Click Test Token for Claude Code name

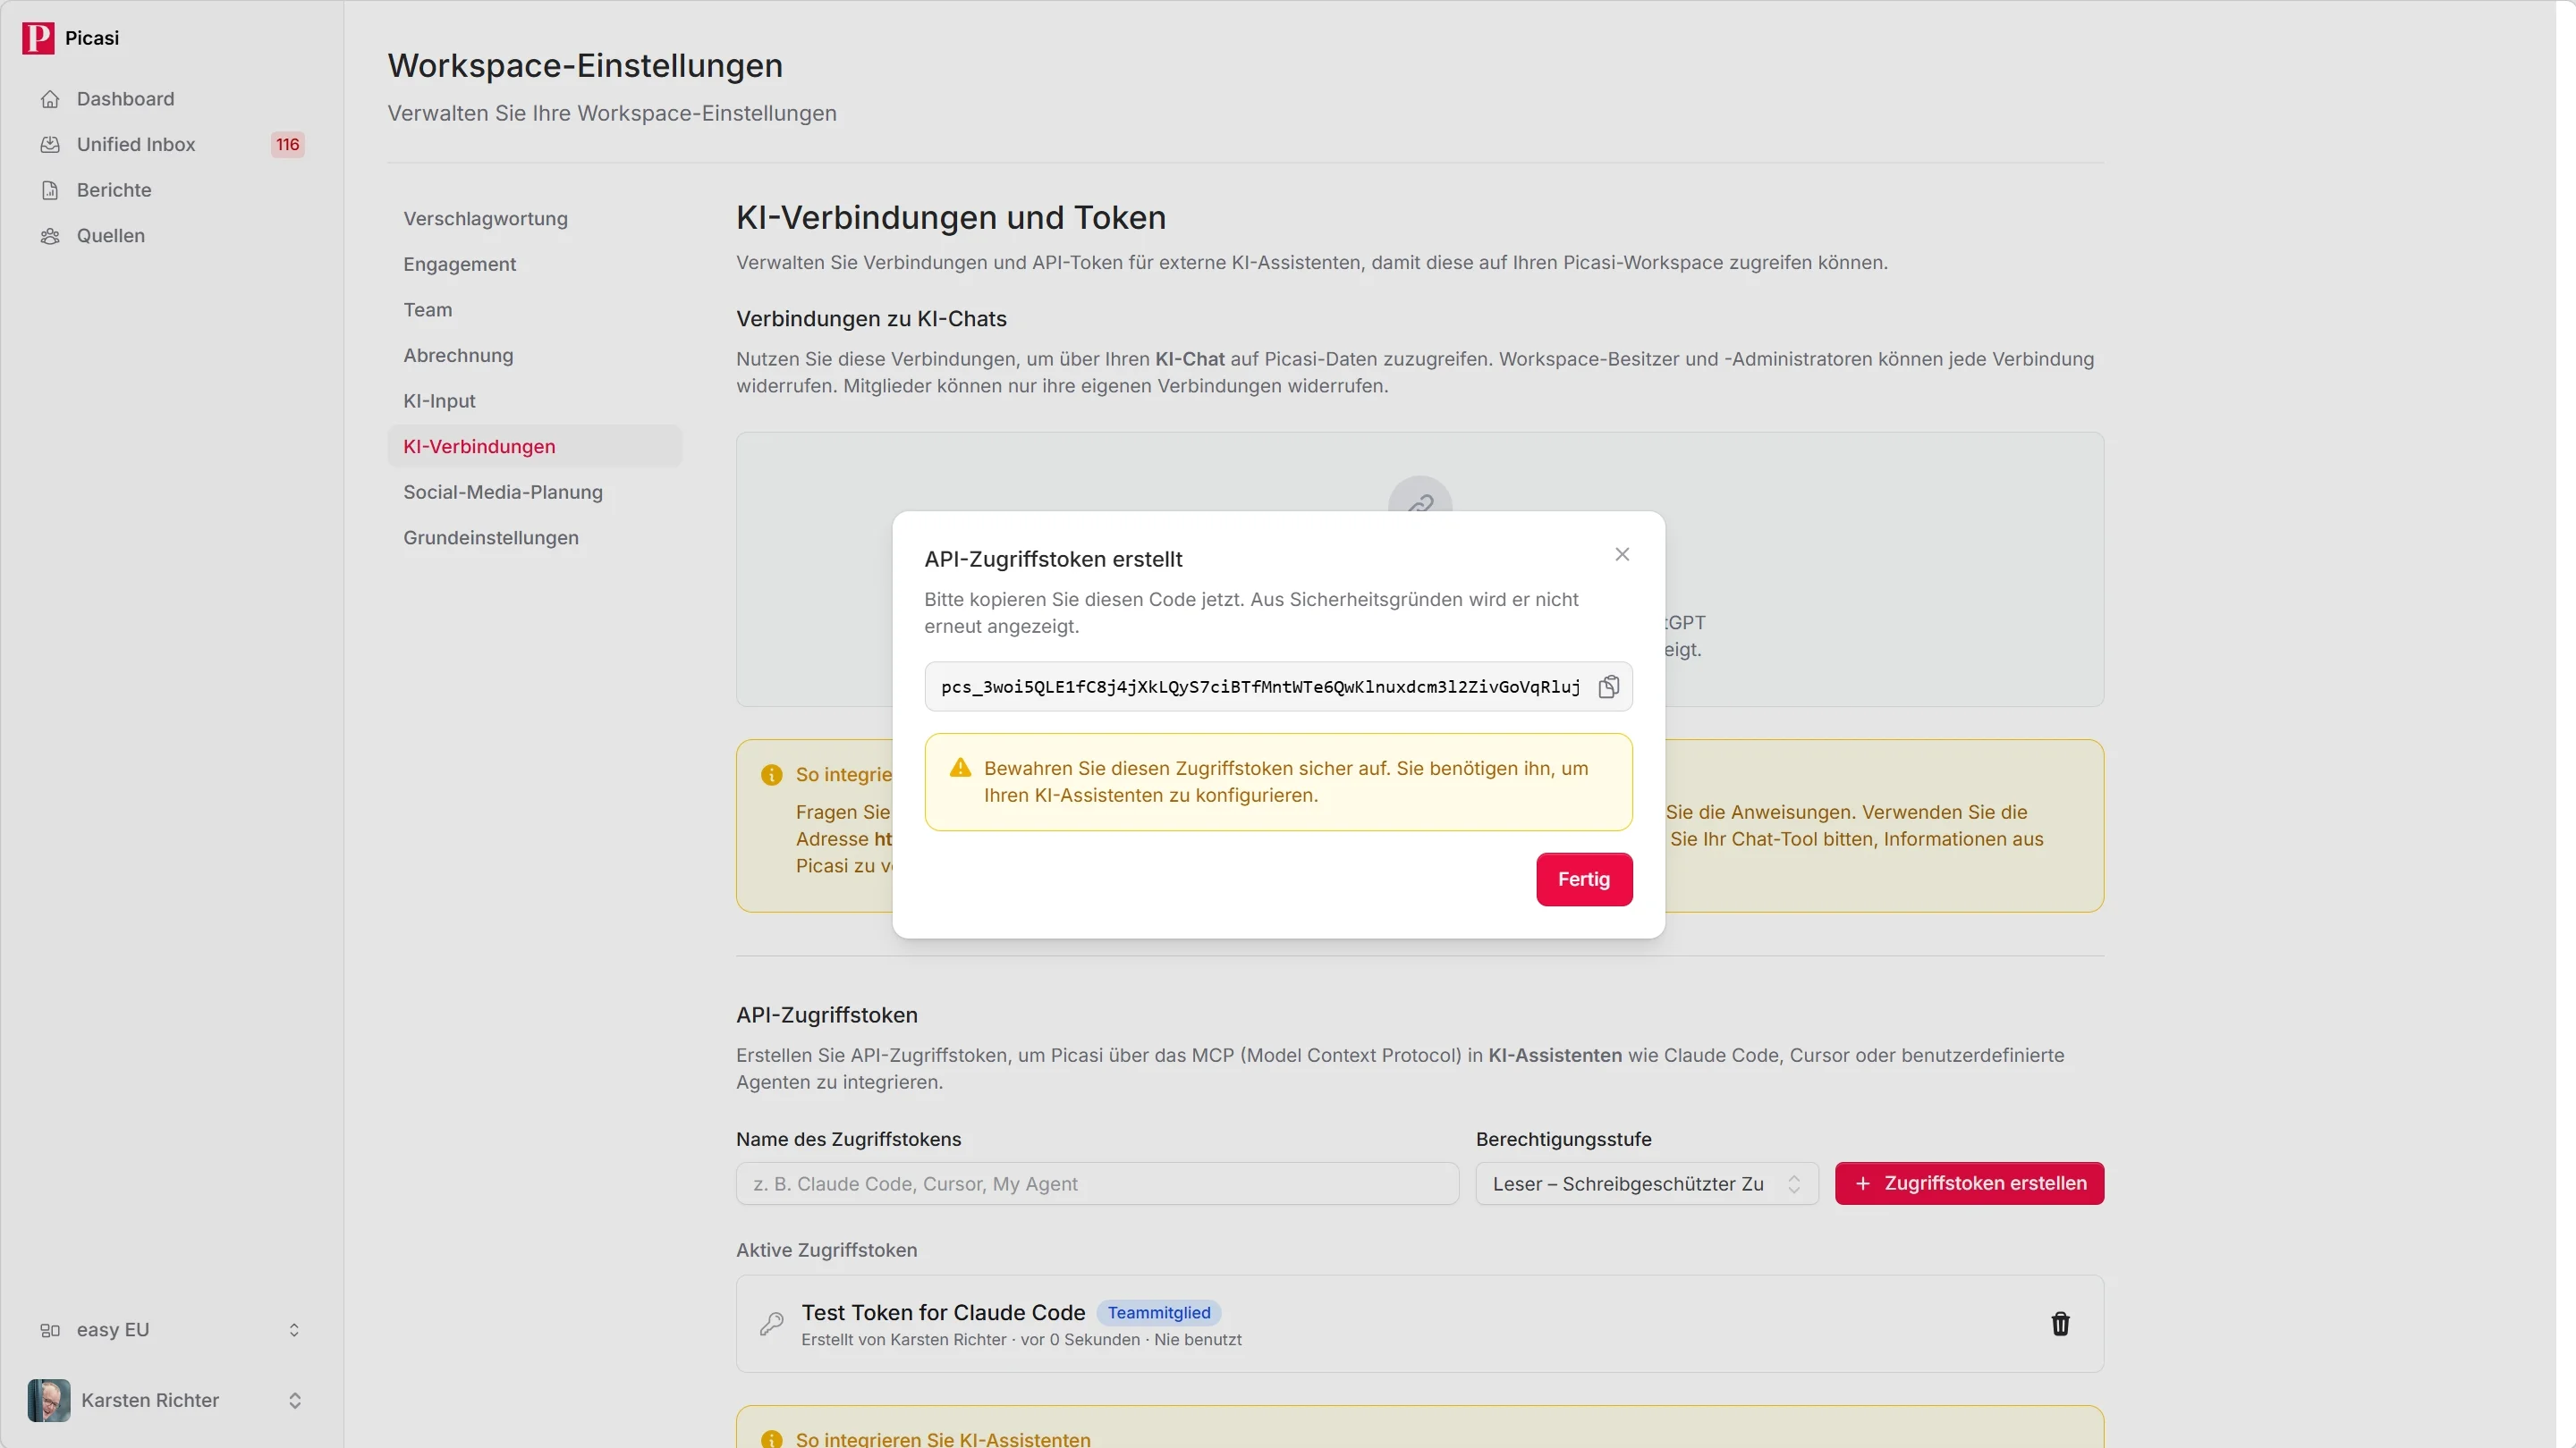click(x=943, y=1313)
